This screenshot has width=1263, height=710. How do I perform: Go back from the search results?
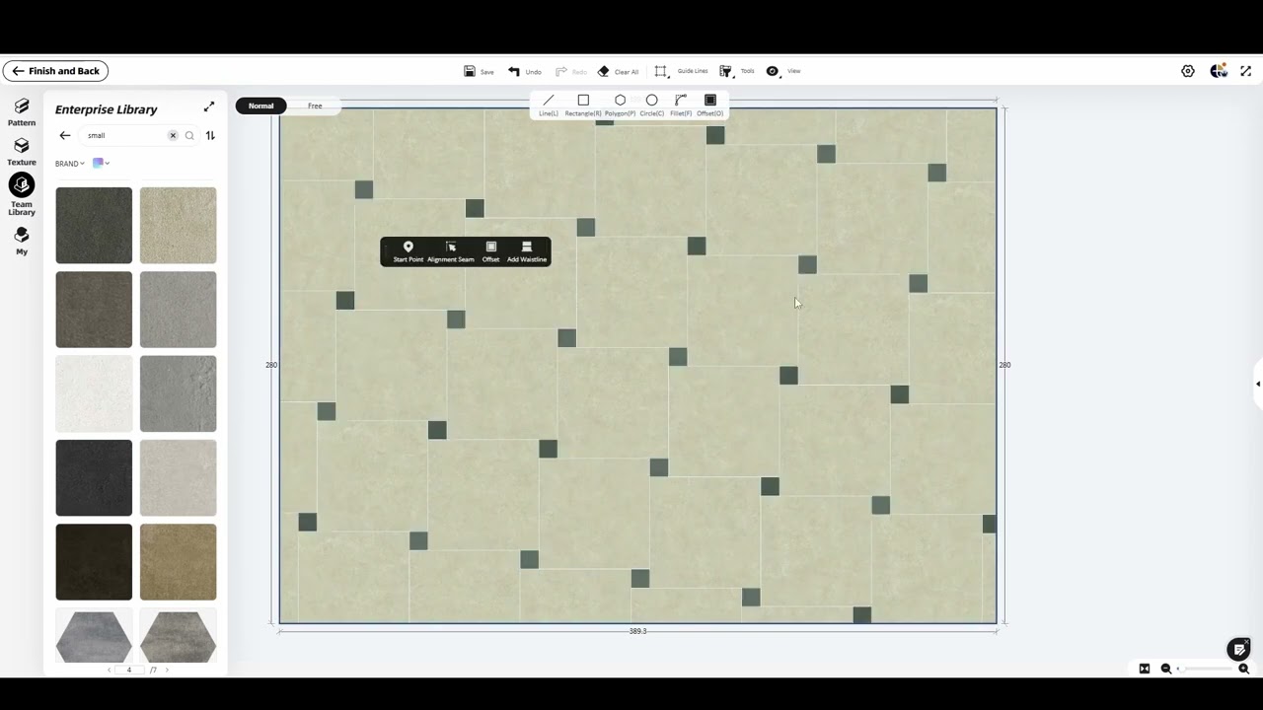[x=65, y=135]
